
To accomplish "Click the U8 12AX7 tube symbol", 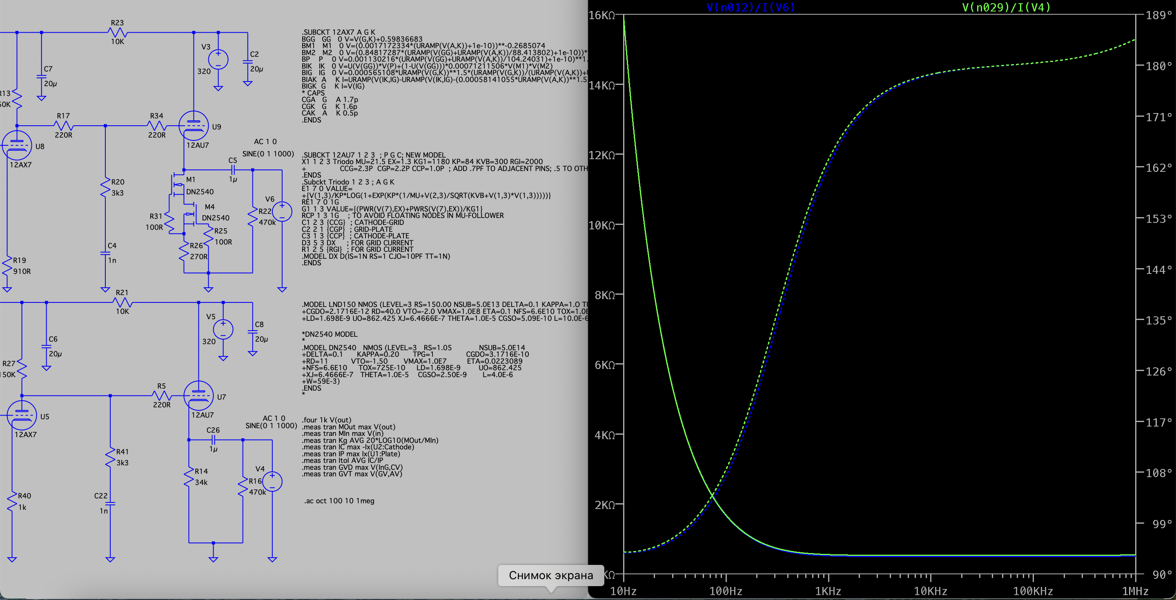I will (17, 146).
